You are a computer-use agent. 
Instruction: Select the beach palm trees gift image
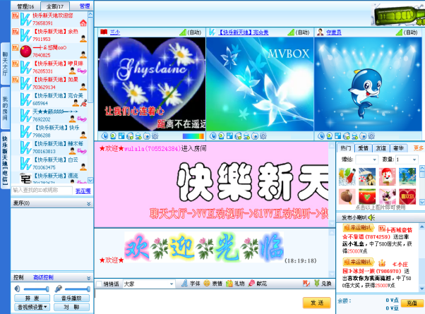407,176
